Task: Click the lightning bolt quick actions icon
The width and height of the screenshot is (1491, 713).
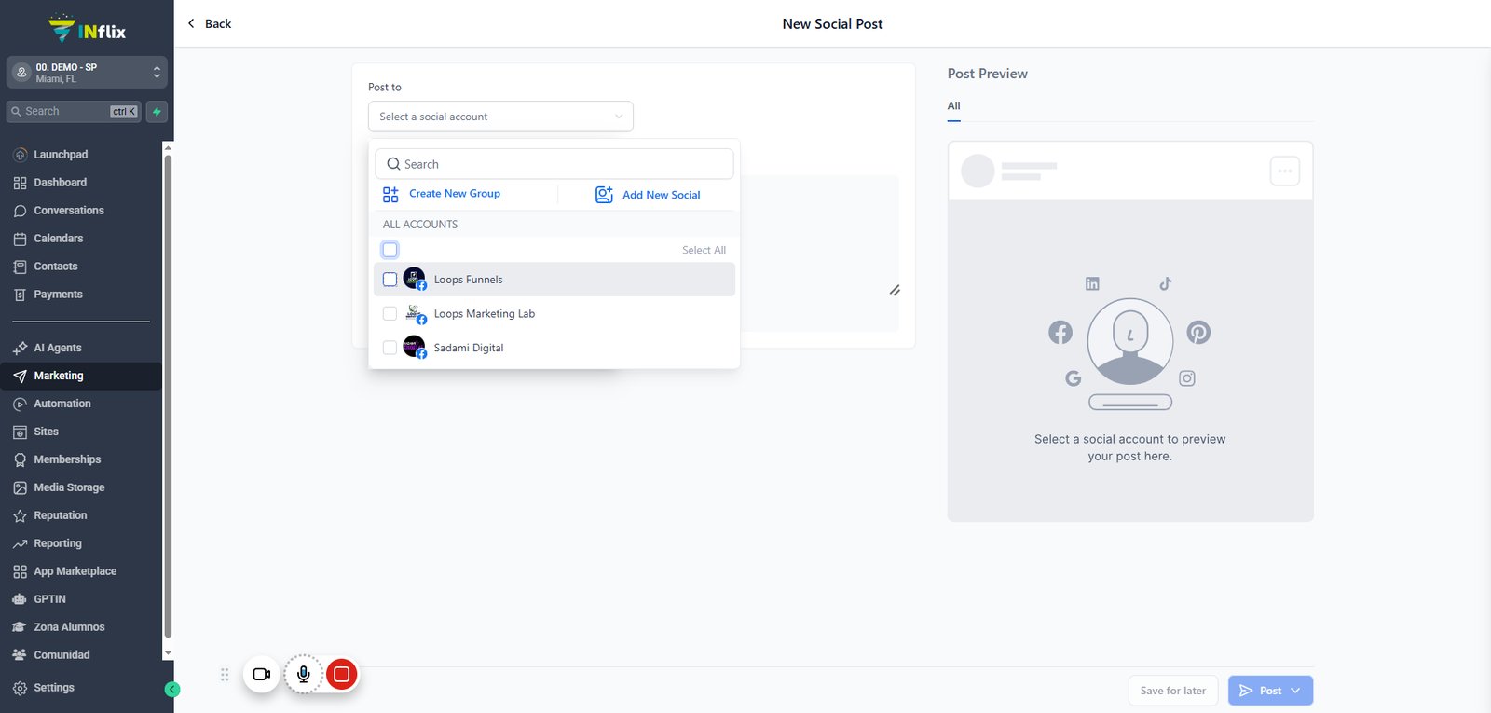Action: (x=157, y=112)
